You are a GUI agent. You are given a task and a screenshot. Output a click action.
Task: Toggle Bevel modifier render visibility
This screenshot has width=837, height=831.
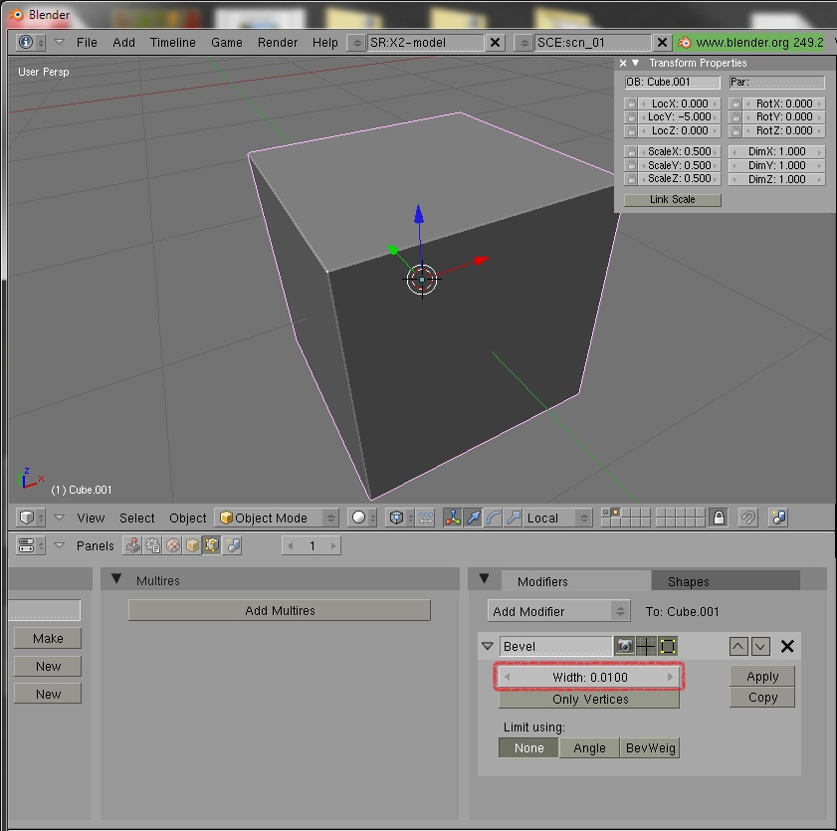(x=623, y=646)
